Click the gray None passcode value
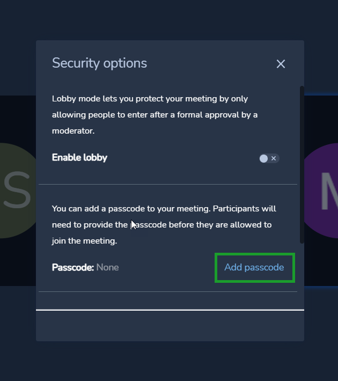Image resolution: width=338 pixels, height=381 pixels. coord(107,268)
